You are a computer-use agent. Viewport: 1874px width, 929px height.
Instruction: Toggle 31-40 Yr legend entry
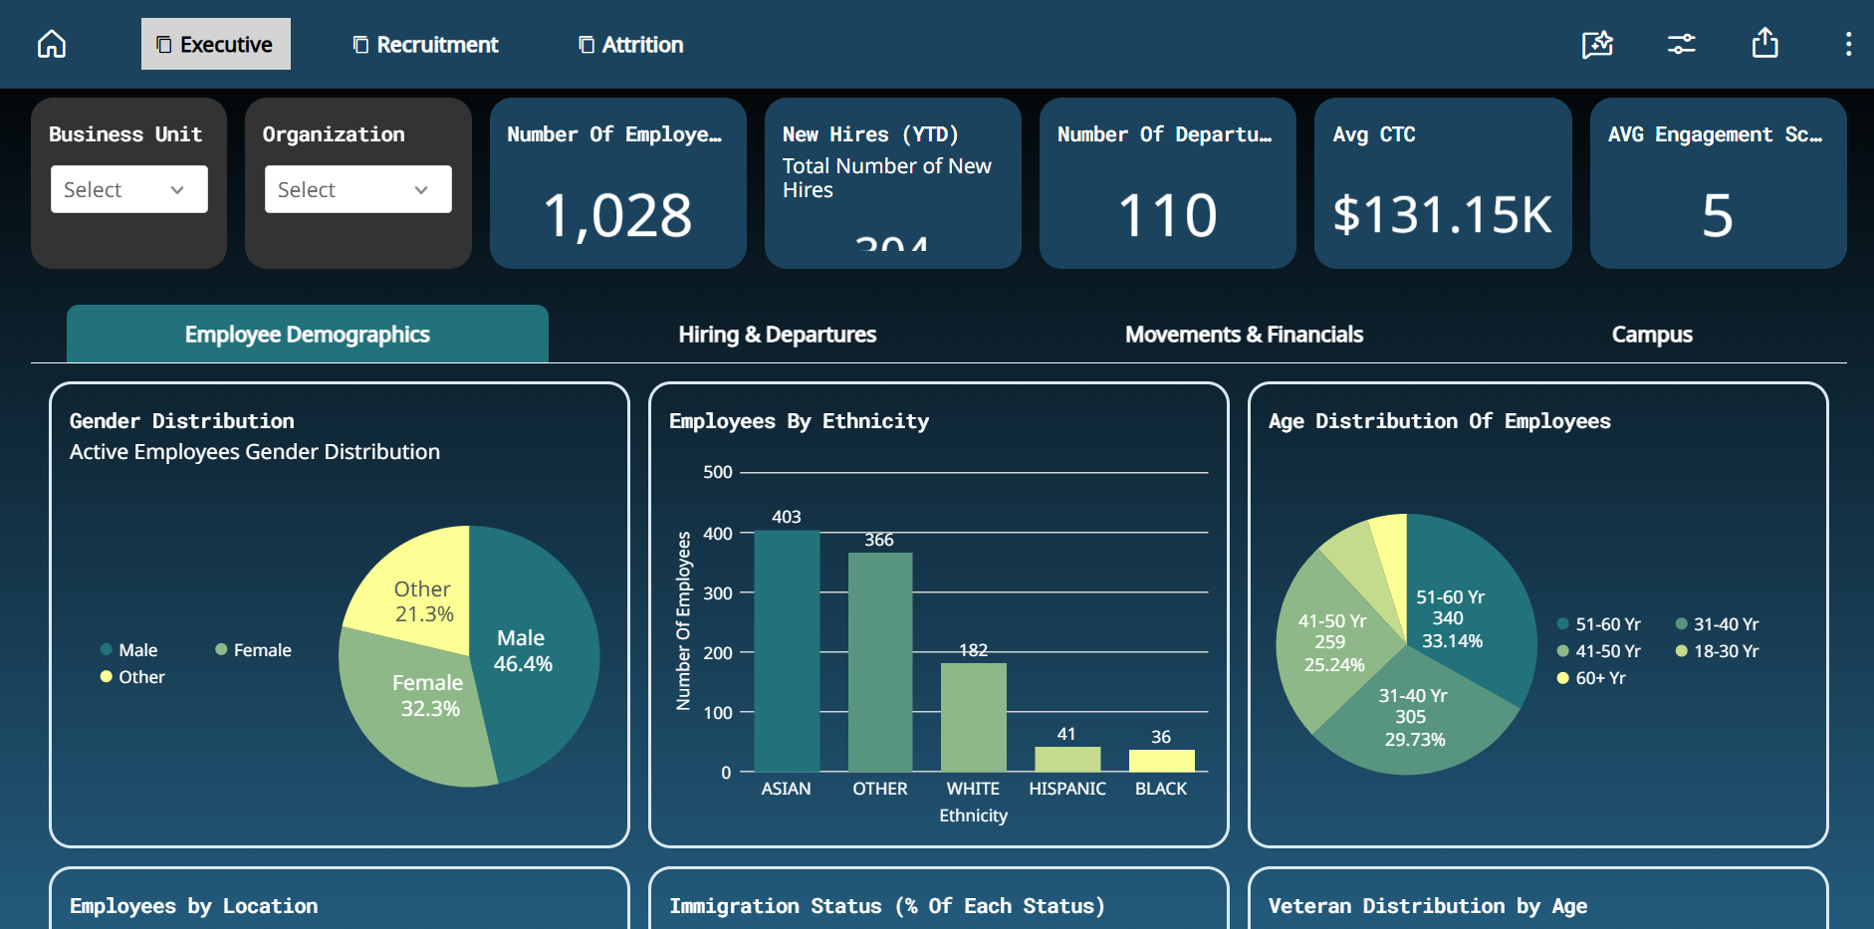[x=1718, y=623]
